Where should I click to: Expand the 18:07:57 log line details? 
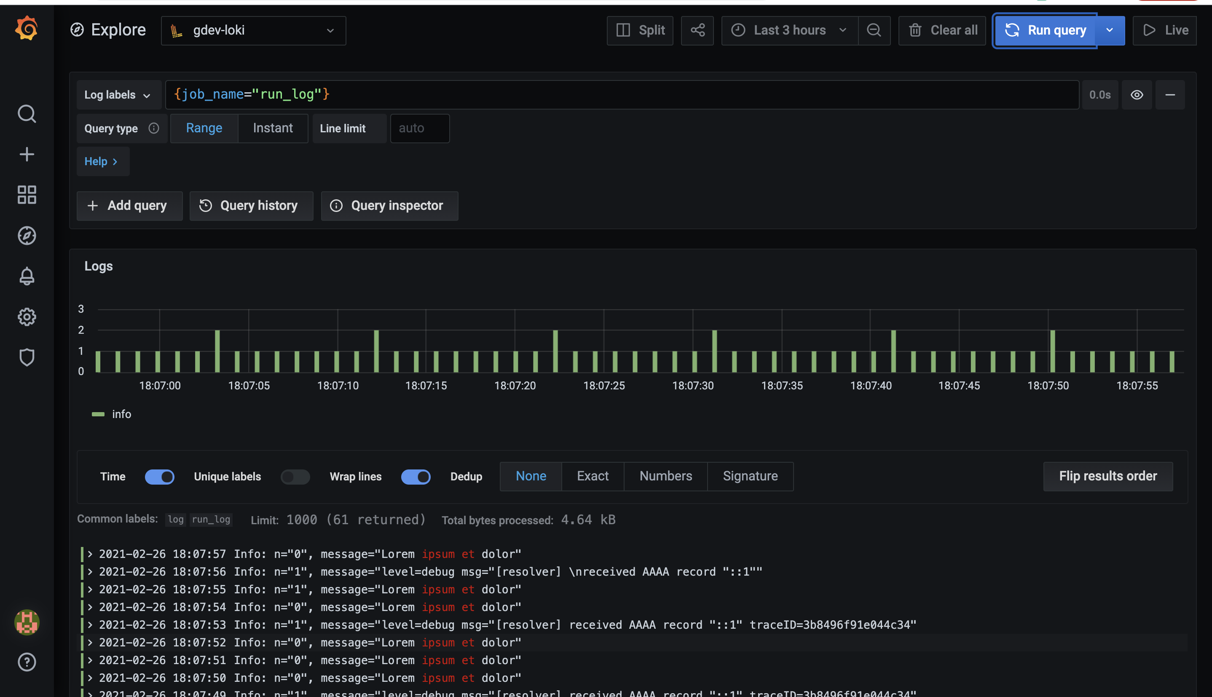tap(90, 553)
